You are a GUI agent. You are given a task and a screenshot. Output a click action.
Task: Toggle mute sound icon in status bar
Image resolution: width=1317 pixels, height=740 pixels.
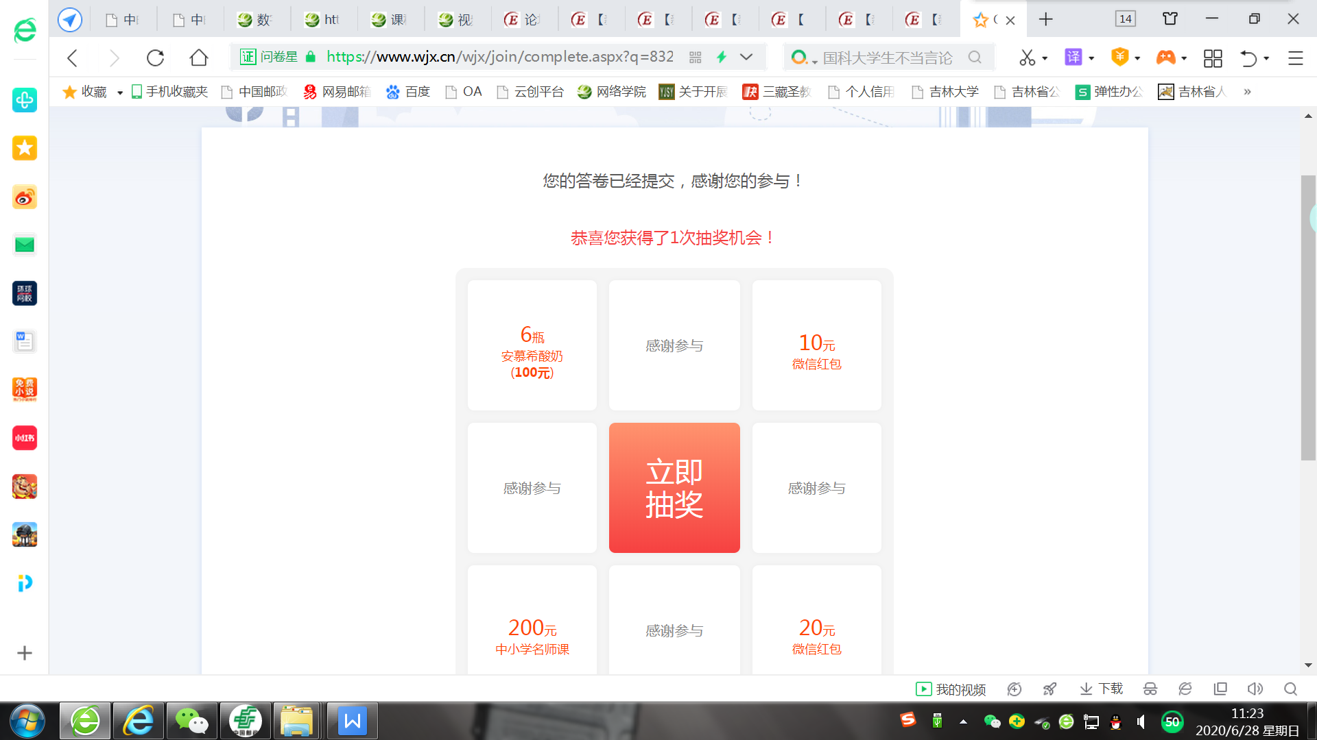click(x=1255, y=689)
